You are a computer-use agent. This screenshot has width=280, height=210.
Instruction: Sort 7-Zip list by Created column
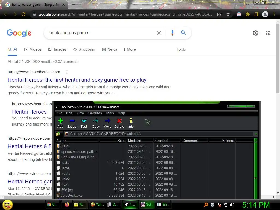[167, 141]
